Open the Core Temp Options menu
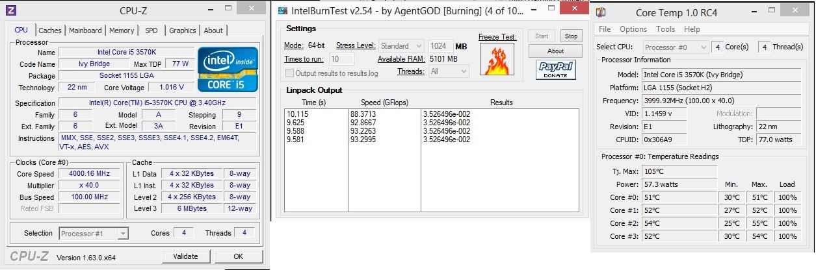The width and height of the screenshot is (816, 270). point(633,29)
